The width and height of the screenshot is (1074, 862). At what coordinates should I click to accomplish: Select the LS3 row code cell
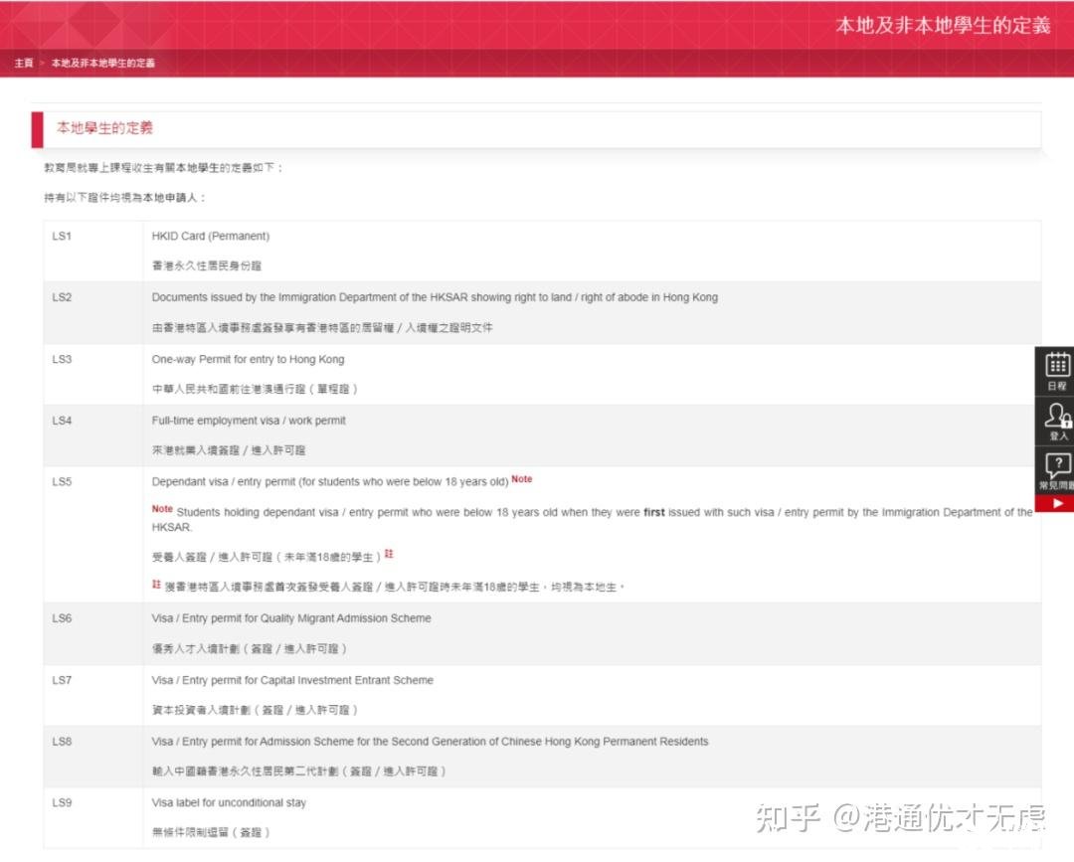coord(93,374)
